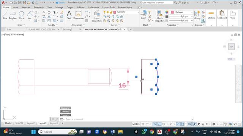Open the CONST 2 layer dropdown
The width and height of the screenshot is (243, 136).
click(138, 12)
